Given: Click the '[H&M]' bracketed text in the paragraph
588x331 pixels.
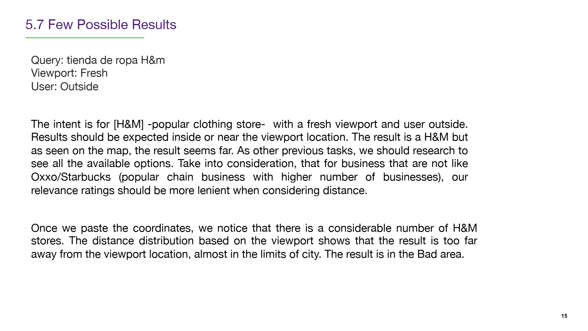Looking at the screenshot, I should pos(129,124).
